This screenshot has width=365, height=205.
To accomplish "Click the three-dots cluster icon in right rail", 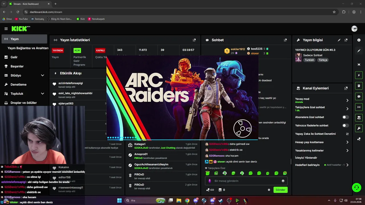I will tap(359, 139).
